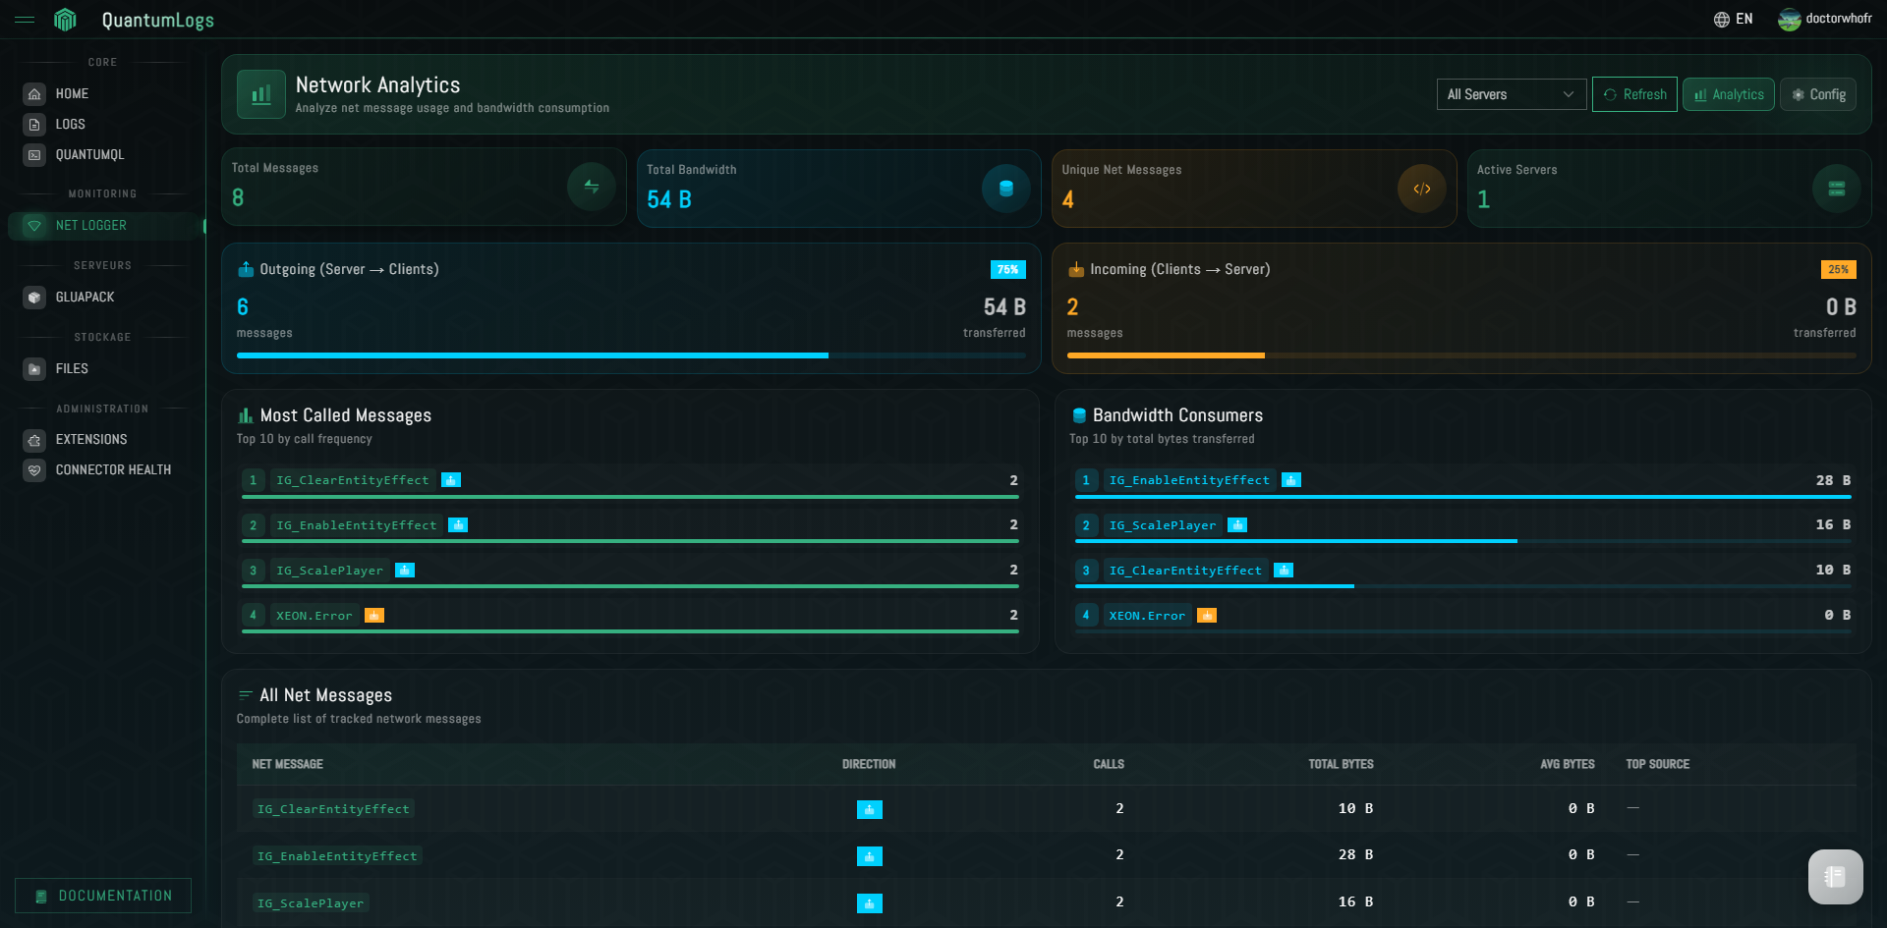Click the Gluapack cube icon
The image size is (1887, 928).
(34, 298)
